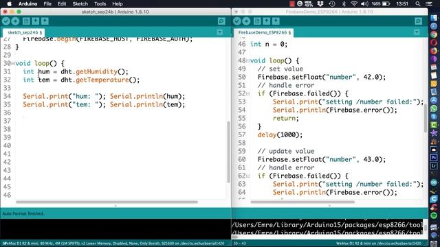Collapse void loop fold marker at line 48
The height and width of the screenshot is (247, 440).
pos(247,61)
